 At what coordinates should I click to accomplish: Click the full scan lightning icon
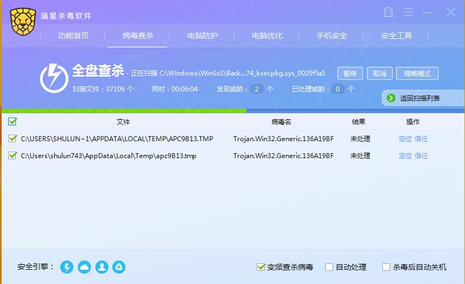tap(54, 78)
